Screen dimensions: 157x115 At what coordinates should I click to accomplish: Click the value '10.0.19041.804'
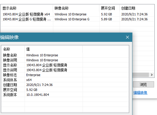pos(38,95)
